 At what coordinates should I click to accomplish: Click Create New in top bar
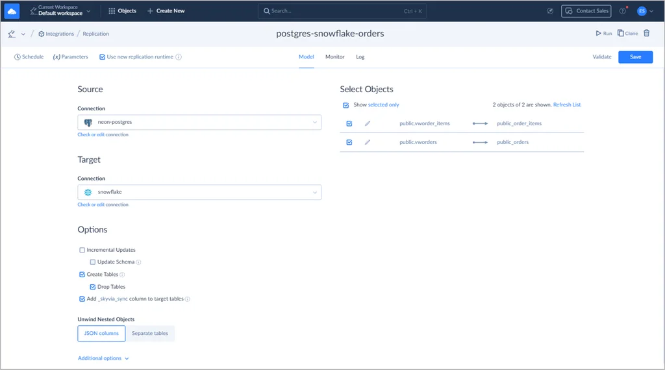166,11
